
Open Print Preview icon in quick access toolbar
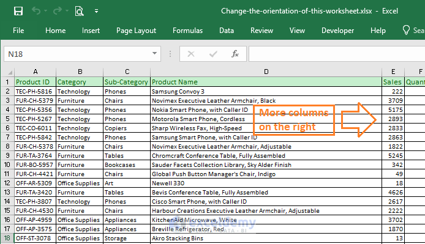pyautogui.click(x=79, y=11)
